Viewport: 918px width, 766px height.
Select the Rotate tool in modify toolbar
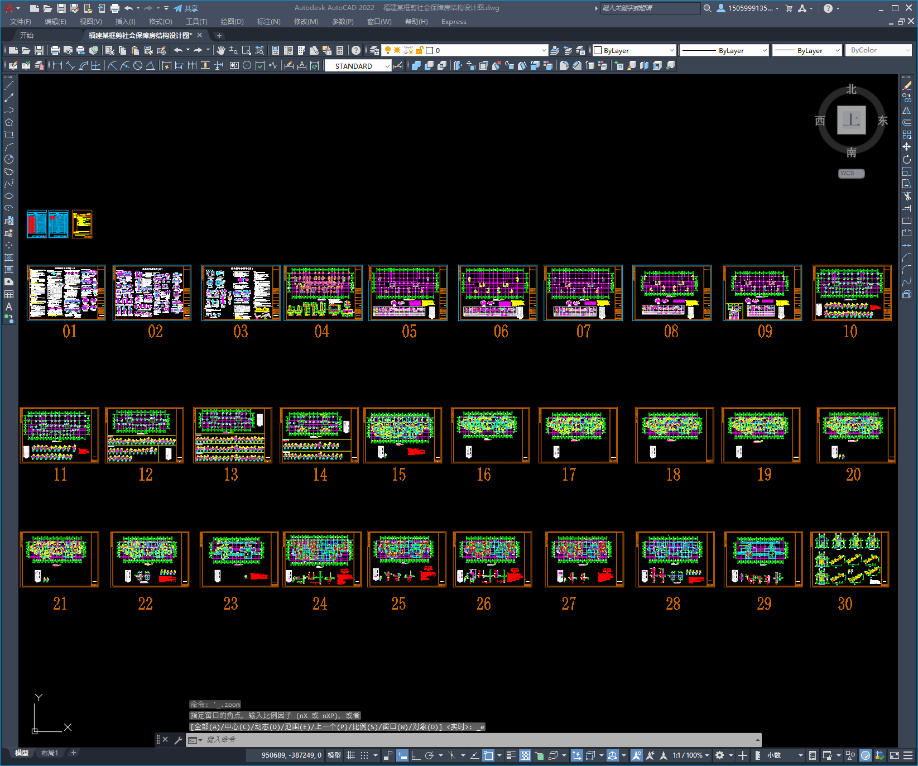[907, 159]
